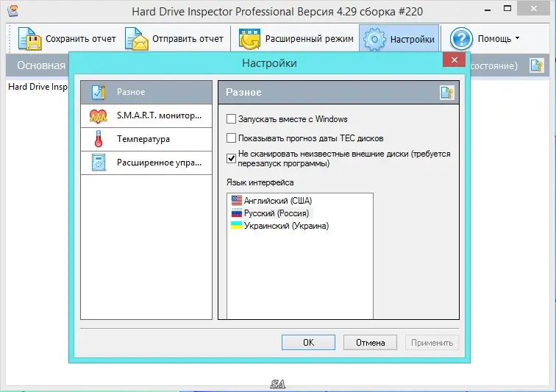Click Отправить отчет toolbar label
Viewport: 556px width, 392px height.
pyautogui.click(x=188, y=39)
